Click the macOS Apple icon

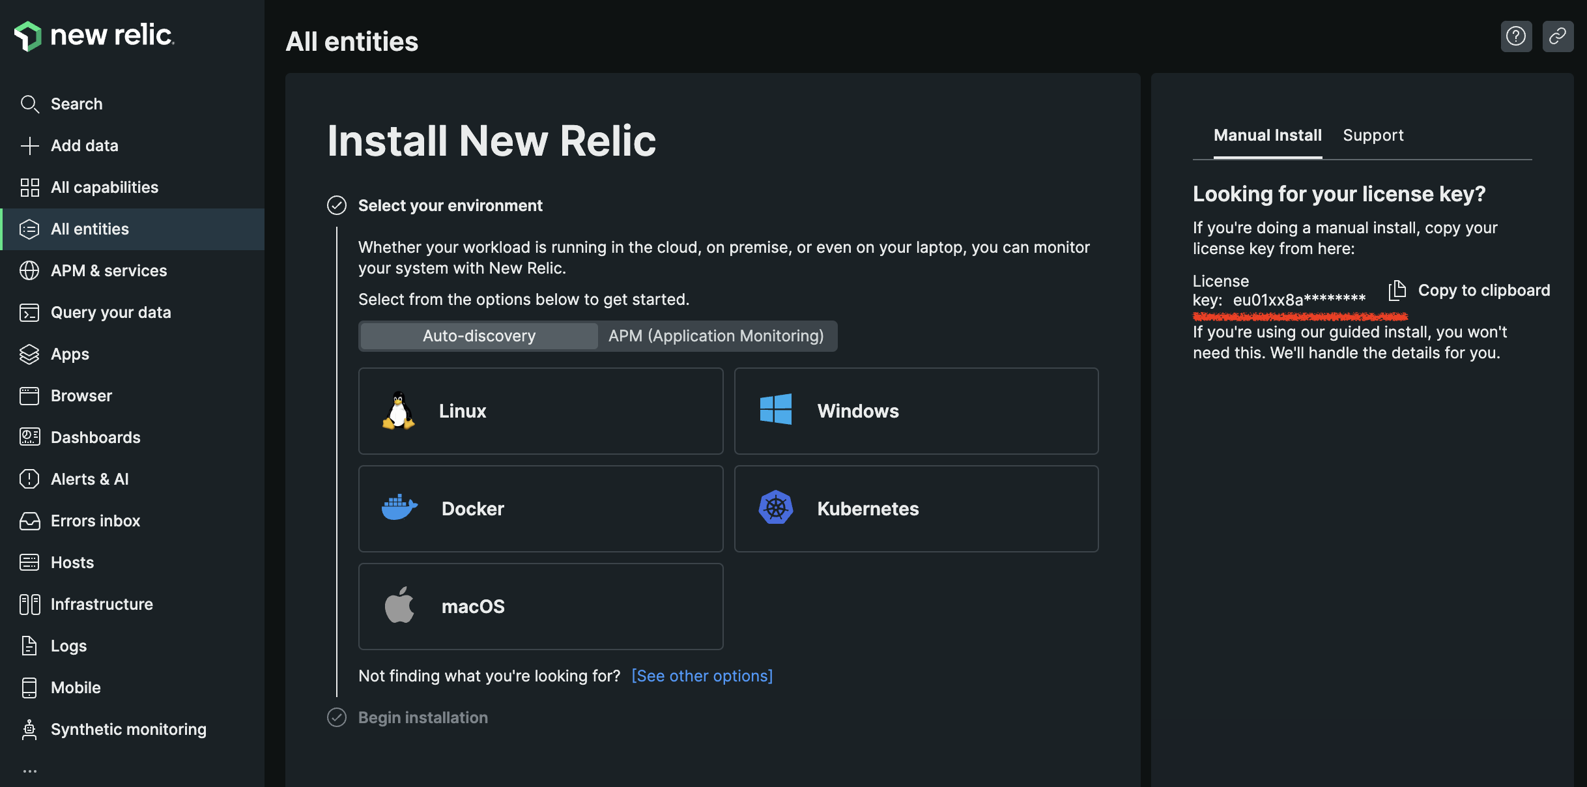click(399, 605)
